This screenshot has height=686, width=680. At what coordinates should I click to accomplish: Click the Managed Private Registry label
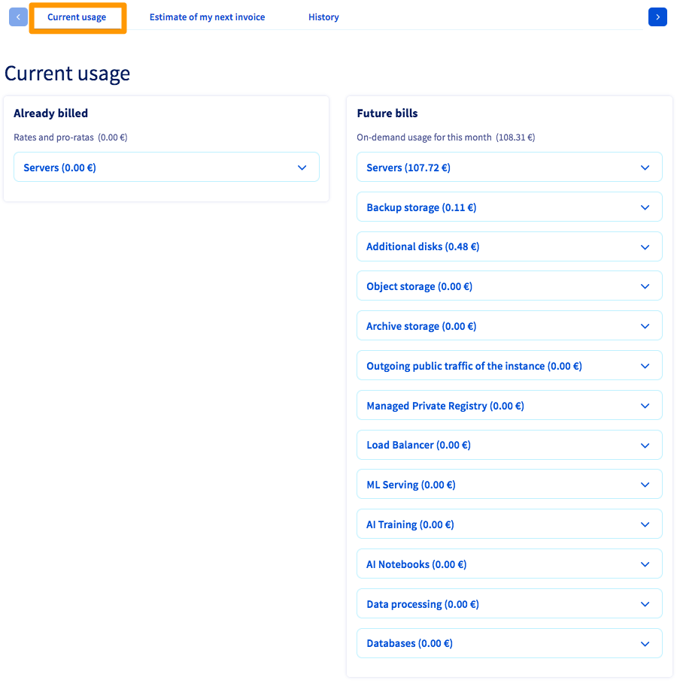point(445,406)
